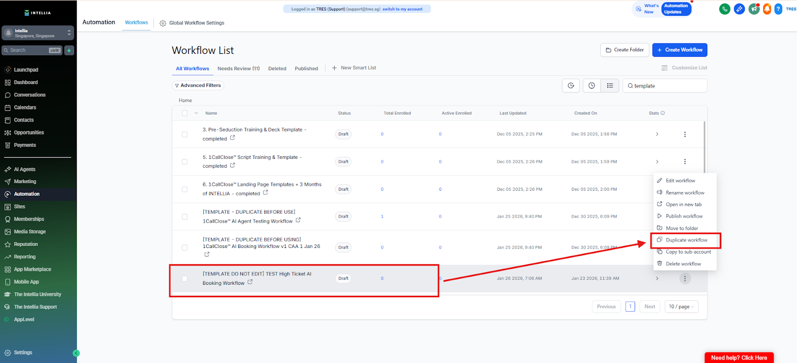Collapse the sidebar with the green arrow

pos(76,353)
